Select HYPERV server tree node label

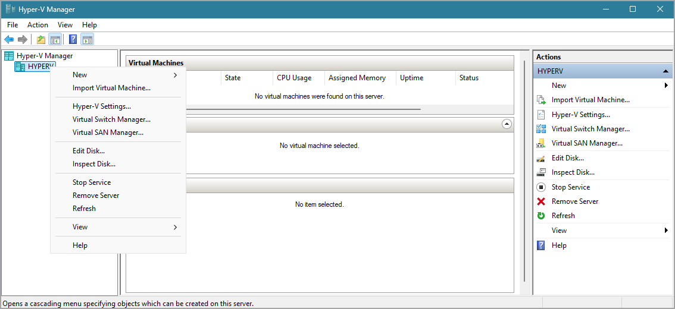coord(41,67)
